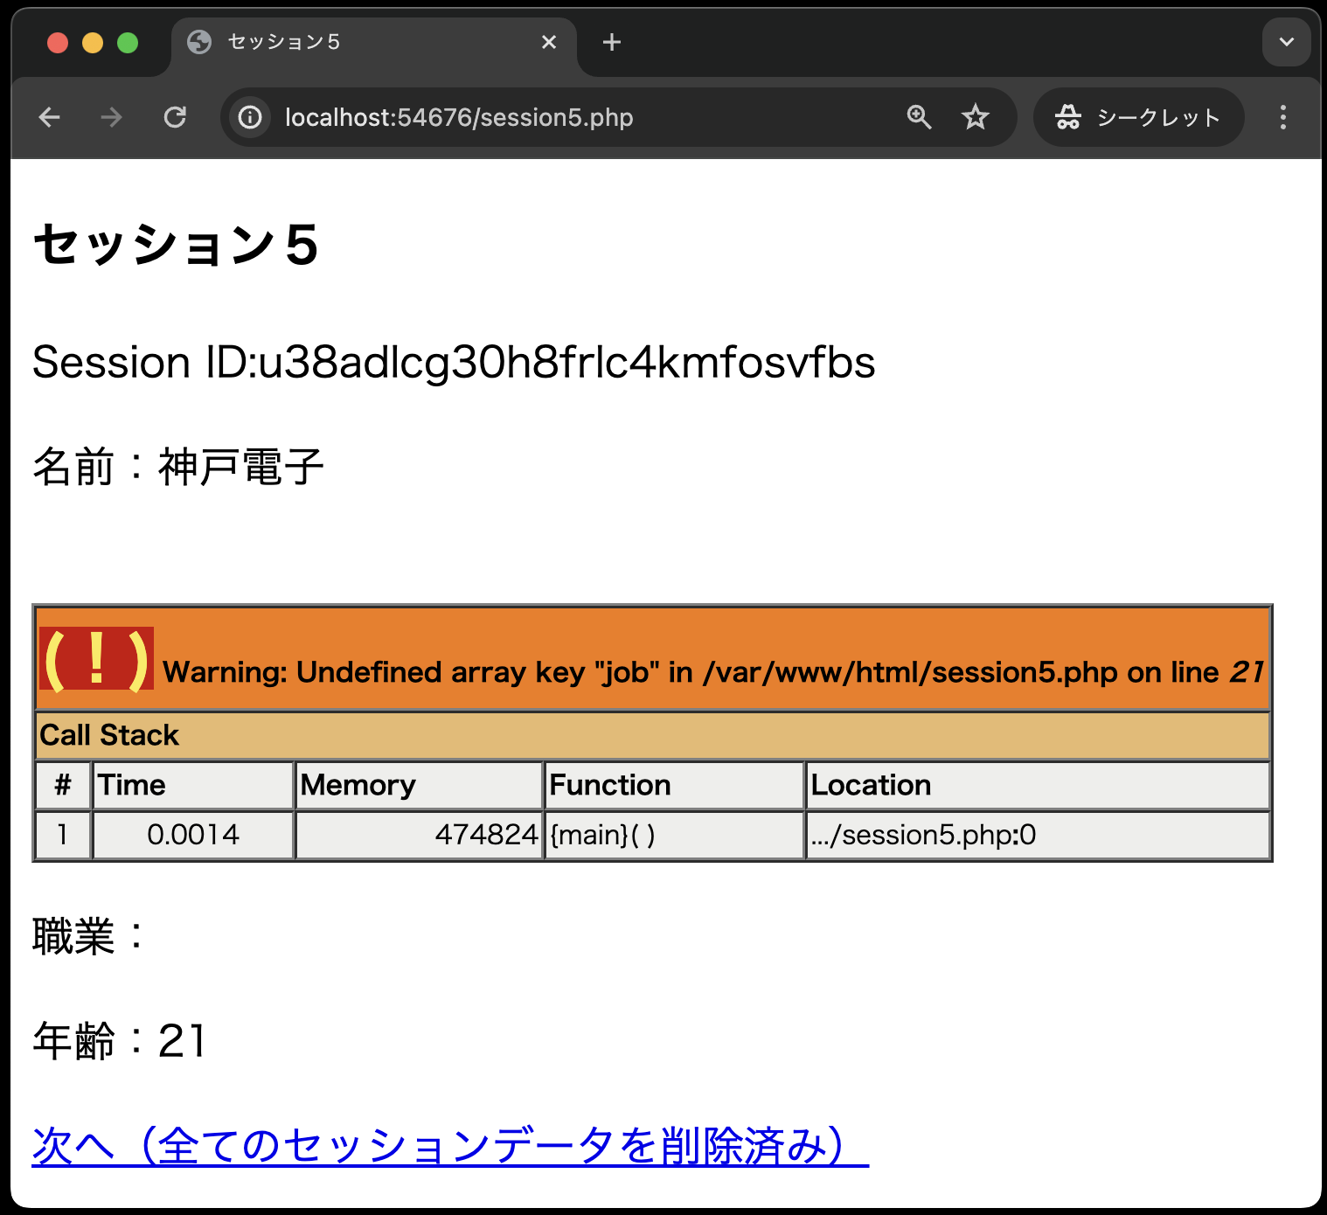Select the セッション5 browser tab

pyautogui.click(x=350, y=42)
